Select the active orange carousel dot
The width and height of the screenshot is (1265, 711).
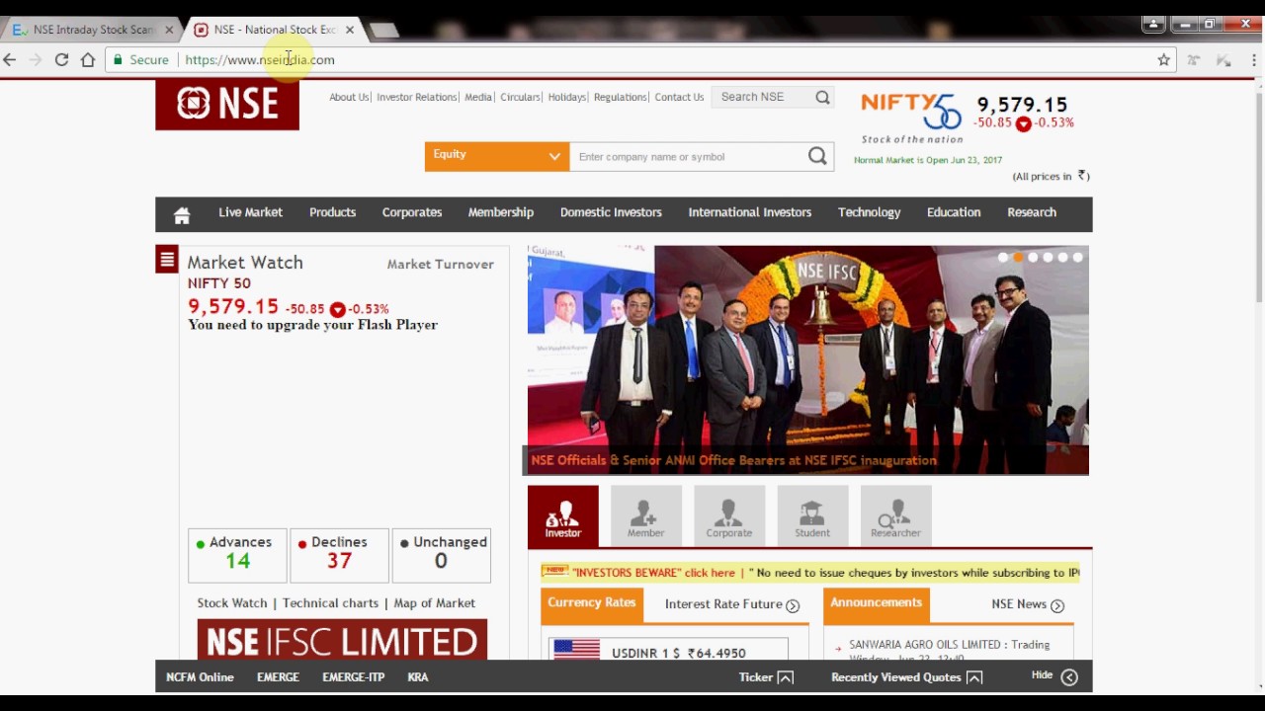point(1018,258)
